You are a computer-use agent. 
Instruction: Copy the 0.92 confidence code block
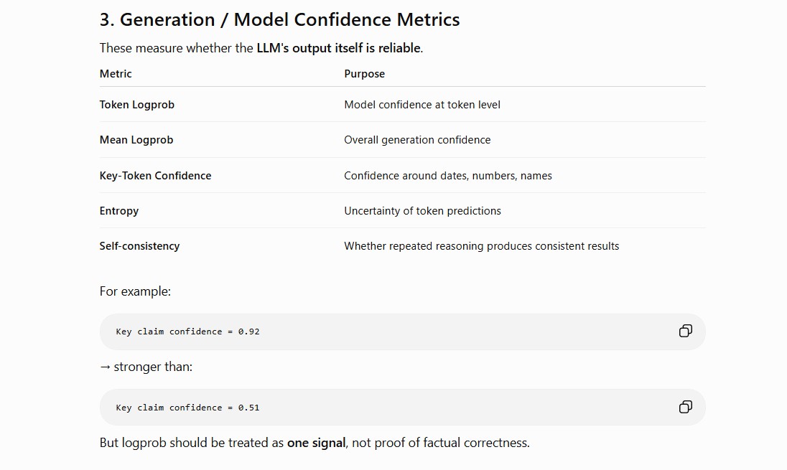click(x=686, y=331)
